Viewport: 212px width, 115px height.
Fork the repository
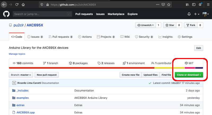click(191, 25)
